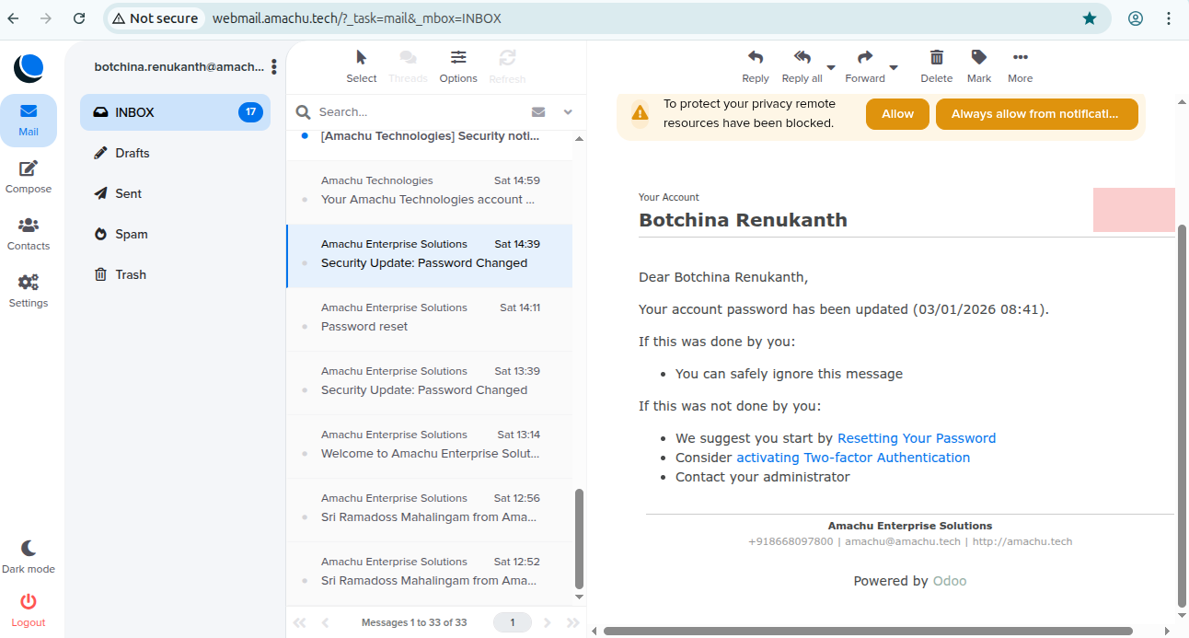Viewport: 1189px width, 638px height.
Task: Toggle unread filter envelope in search bar
Action: point(538,112)
